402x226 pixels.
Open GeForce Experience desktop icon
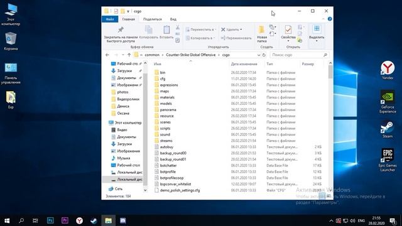(x=388, y=102)
